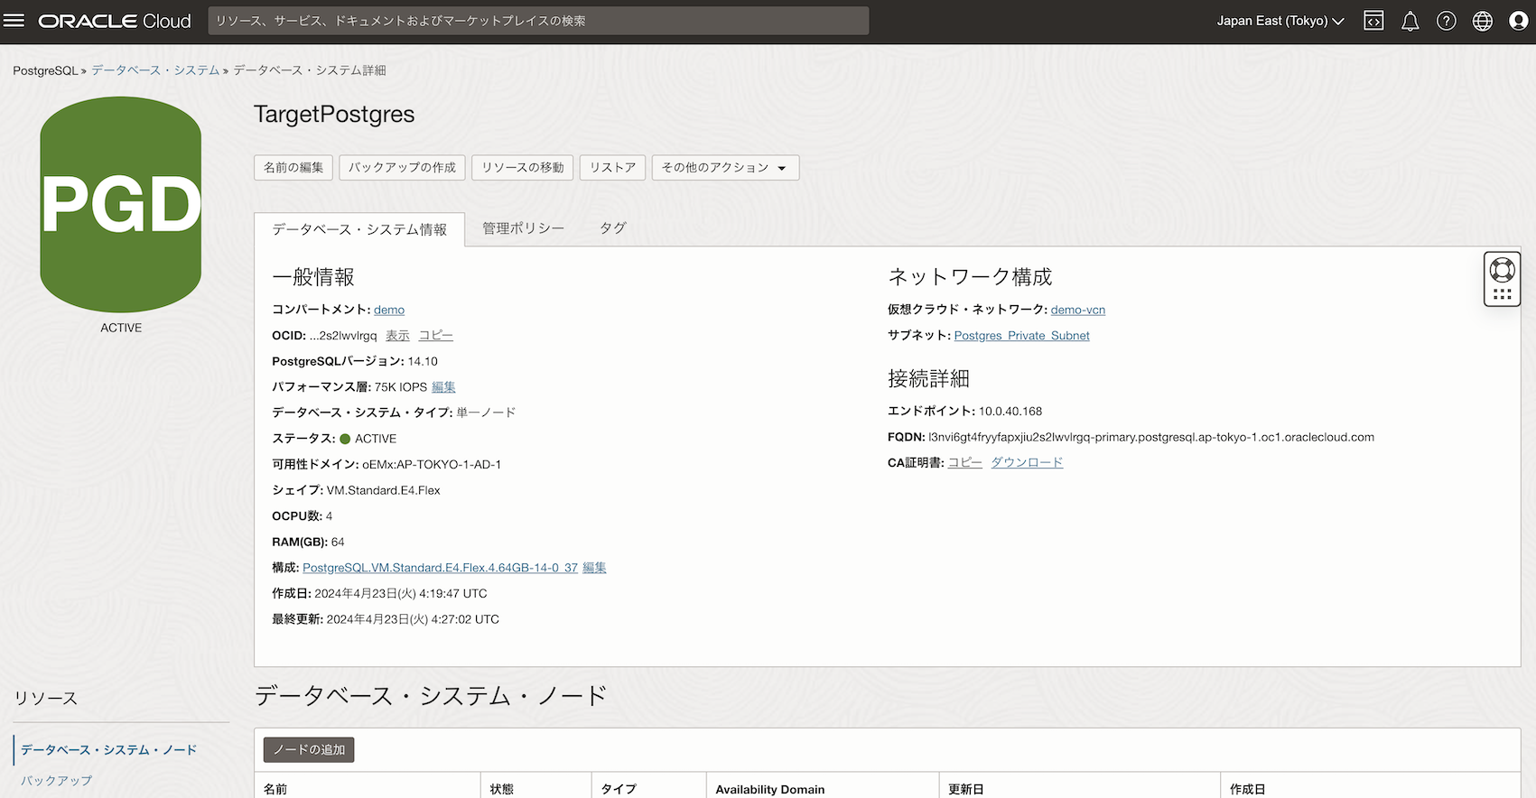
Task: Expand the その他のアクション dropdown
Action: point(725,168)
